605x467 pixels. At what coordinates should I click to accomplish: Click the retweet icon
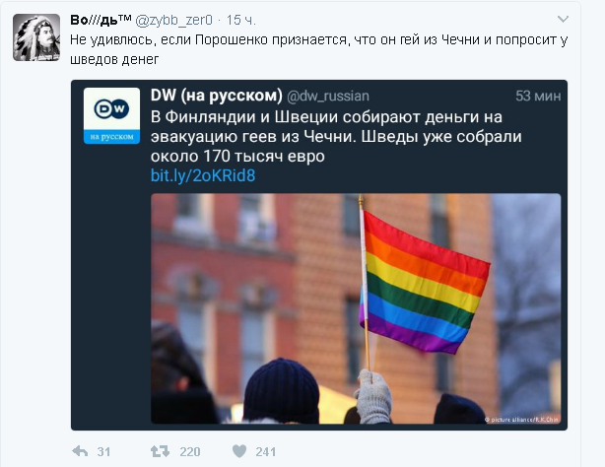click(160, 451)
